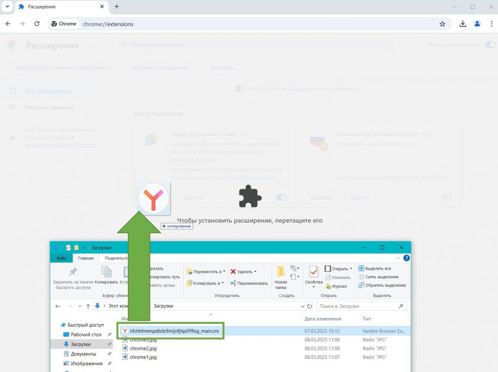Click Снять выделение in Explorer
The height and width of the screenshot is (372, 498).
[x=378, y=277]
